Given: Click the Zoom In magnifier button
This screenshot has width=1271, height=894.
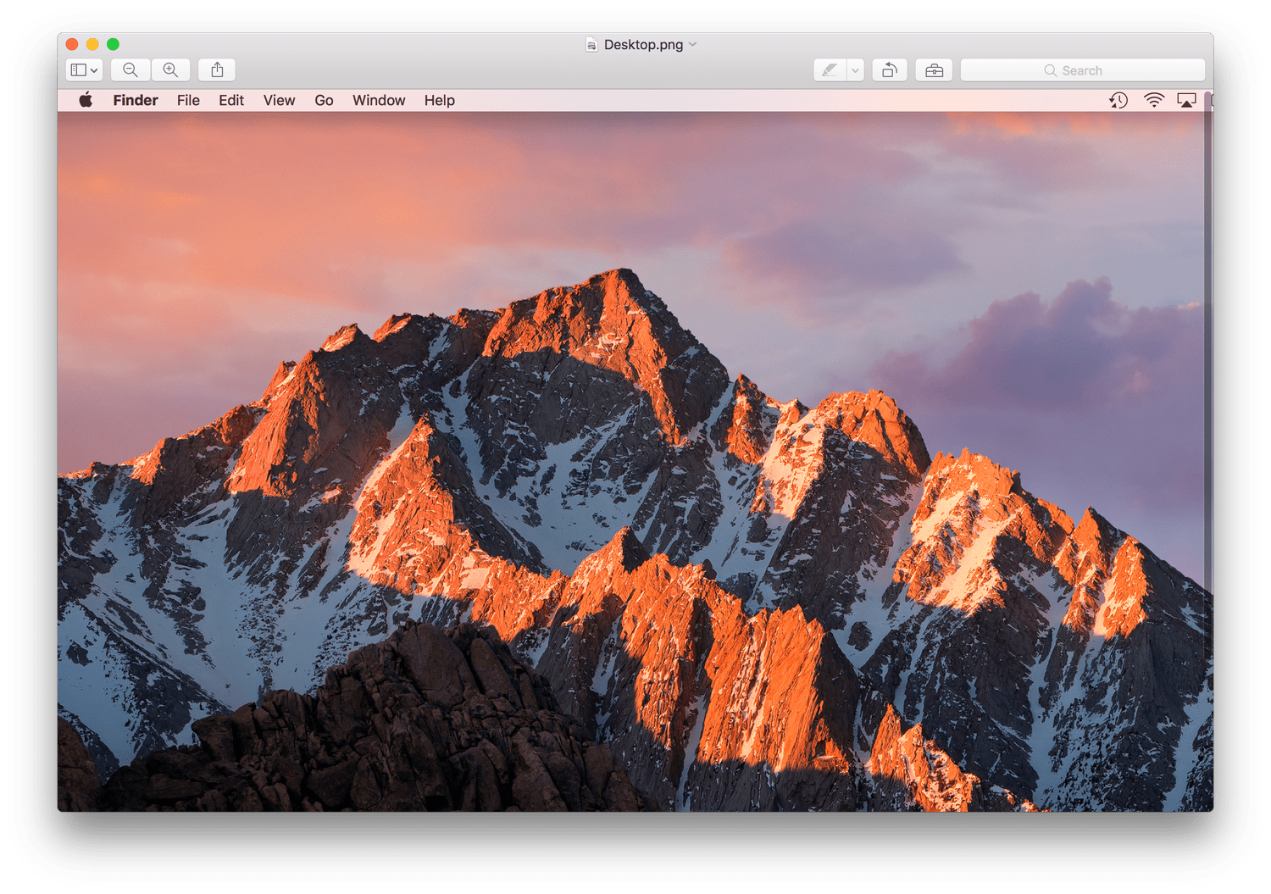Looking at the screenshot, I should [170, 70].
